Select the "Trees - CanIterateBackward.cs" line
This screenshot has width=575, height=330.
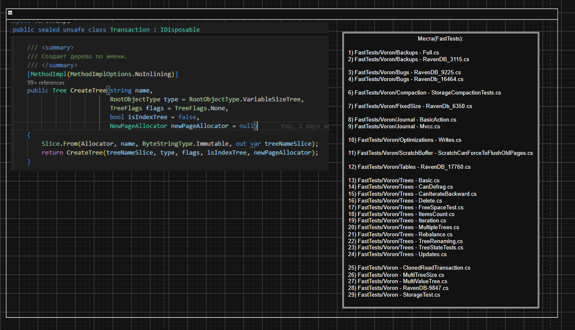[412, 194]
